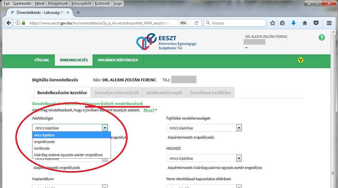Switch to Rendelkezéseim kezelése tab
This screenshot has height=188, width=338.
(62, 93)
